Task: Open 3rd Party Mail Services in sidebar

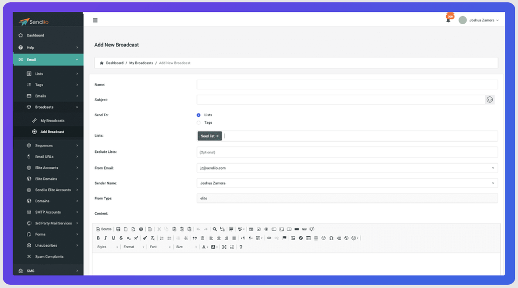Action: tap(48, 223)
